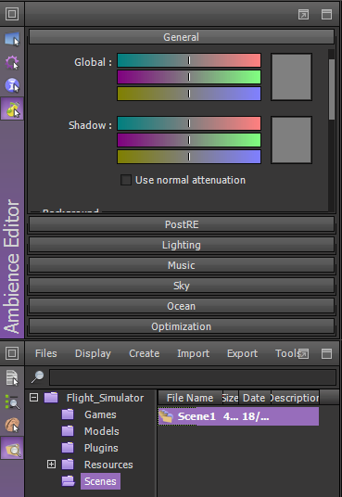Image resolution: width=342 pixels, height=497 pixels.
Task: Expand the Ocean section
Action: point(182,306)
